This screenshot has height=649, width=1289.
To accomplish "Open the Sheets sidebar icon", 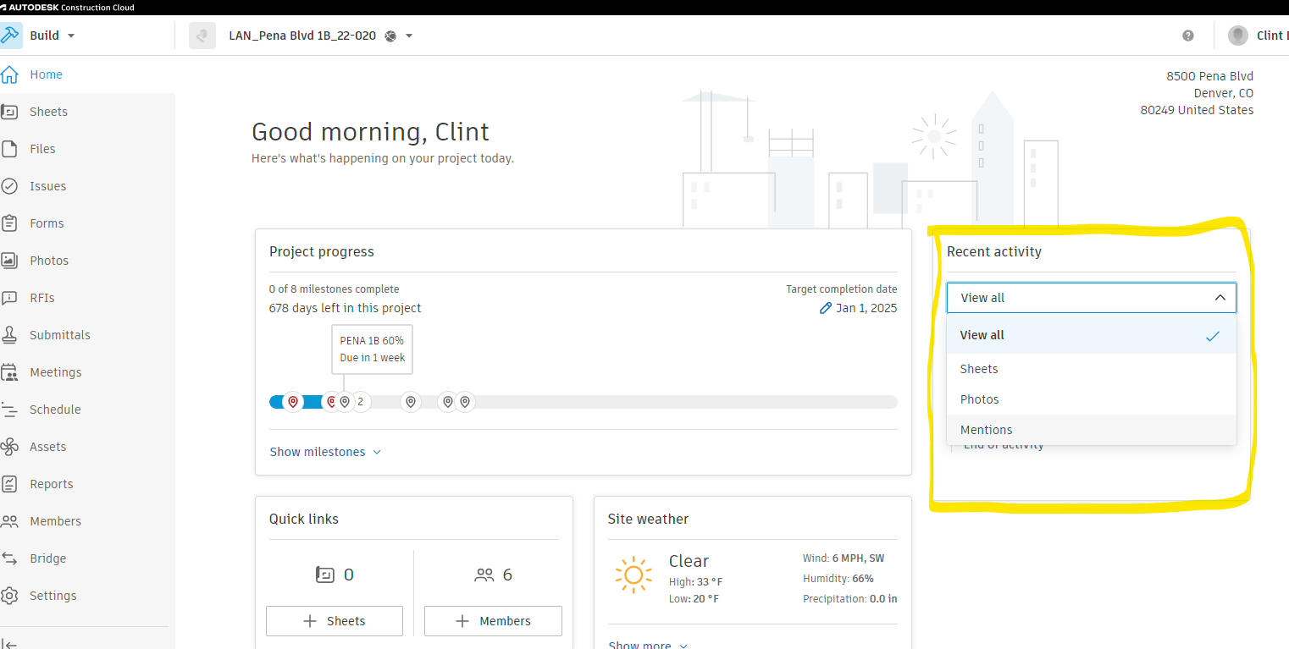I will (x=10, y=112).
